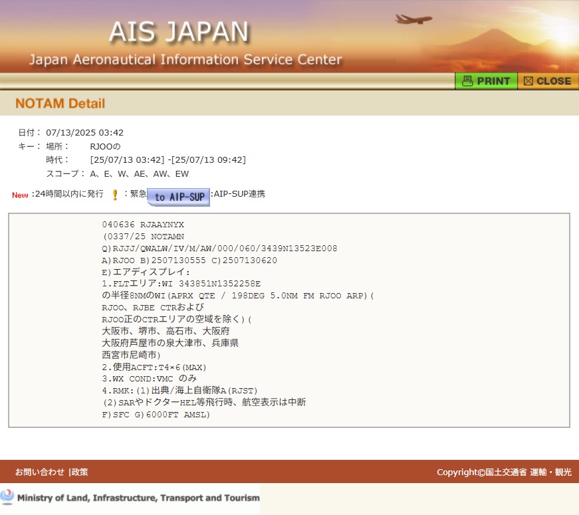Viewport: 579px width, 515px height.
Task: Click the 日付: label
Action: click(29, 132)
